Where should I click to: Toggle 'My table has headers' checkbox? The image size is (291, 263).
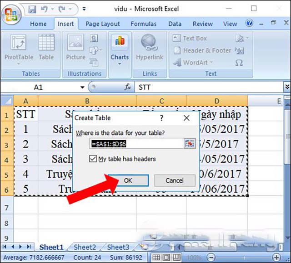(x=93, y=159)
